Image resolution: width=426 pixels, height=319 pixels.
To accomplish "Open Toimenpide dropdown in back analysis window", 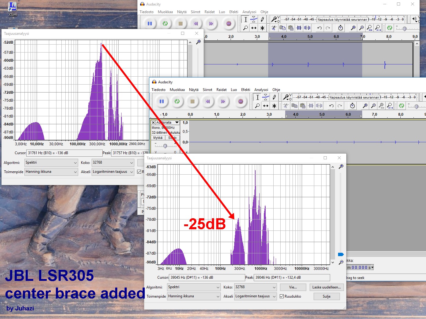I will pyautogui.click(x=51, y=172).
